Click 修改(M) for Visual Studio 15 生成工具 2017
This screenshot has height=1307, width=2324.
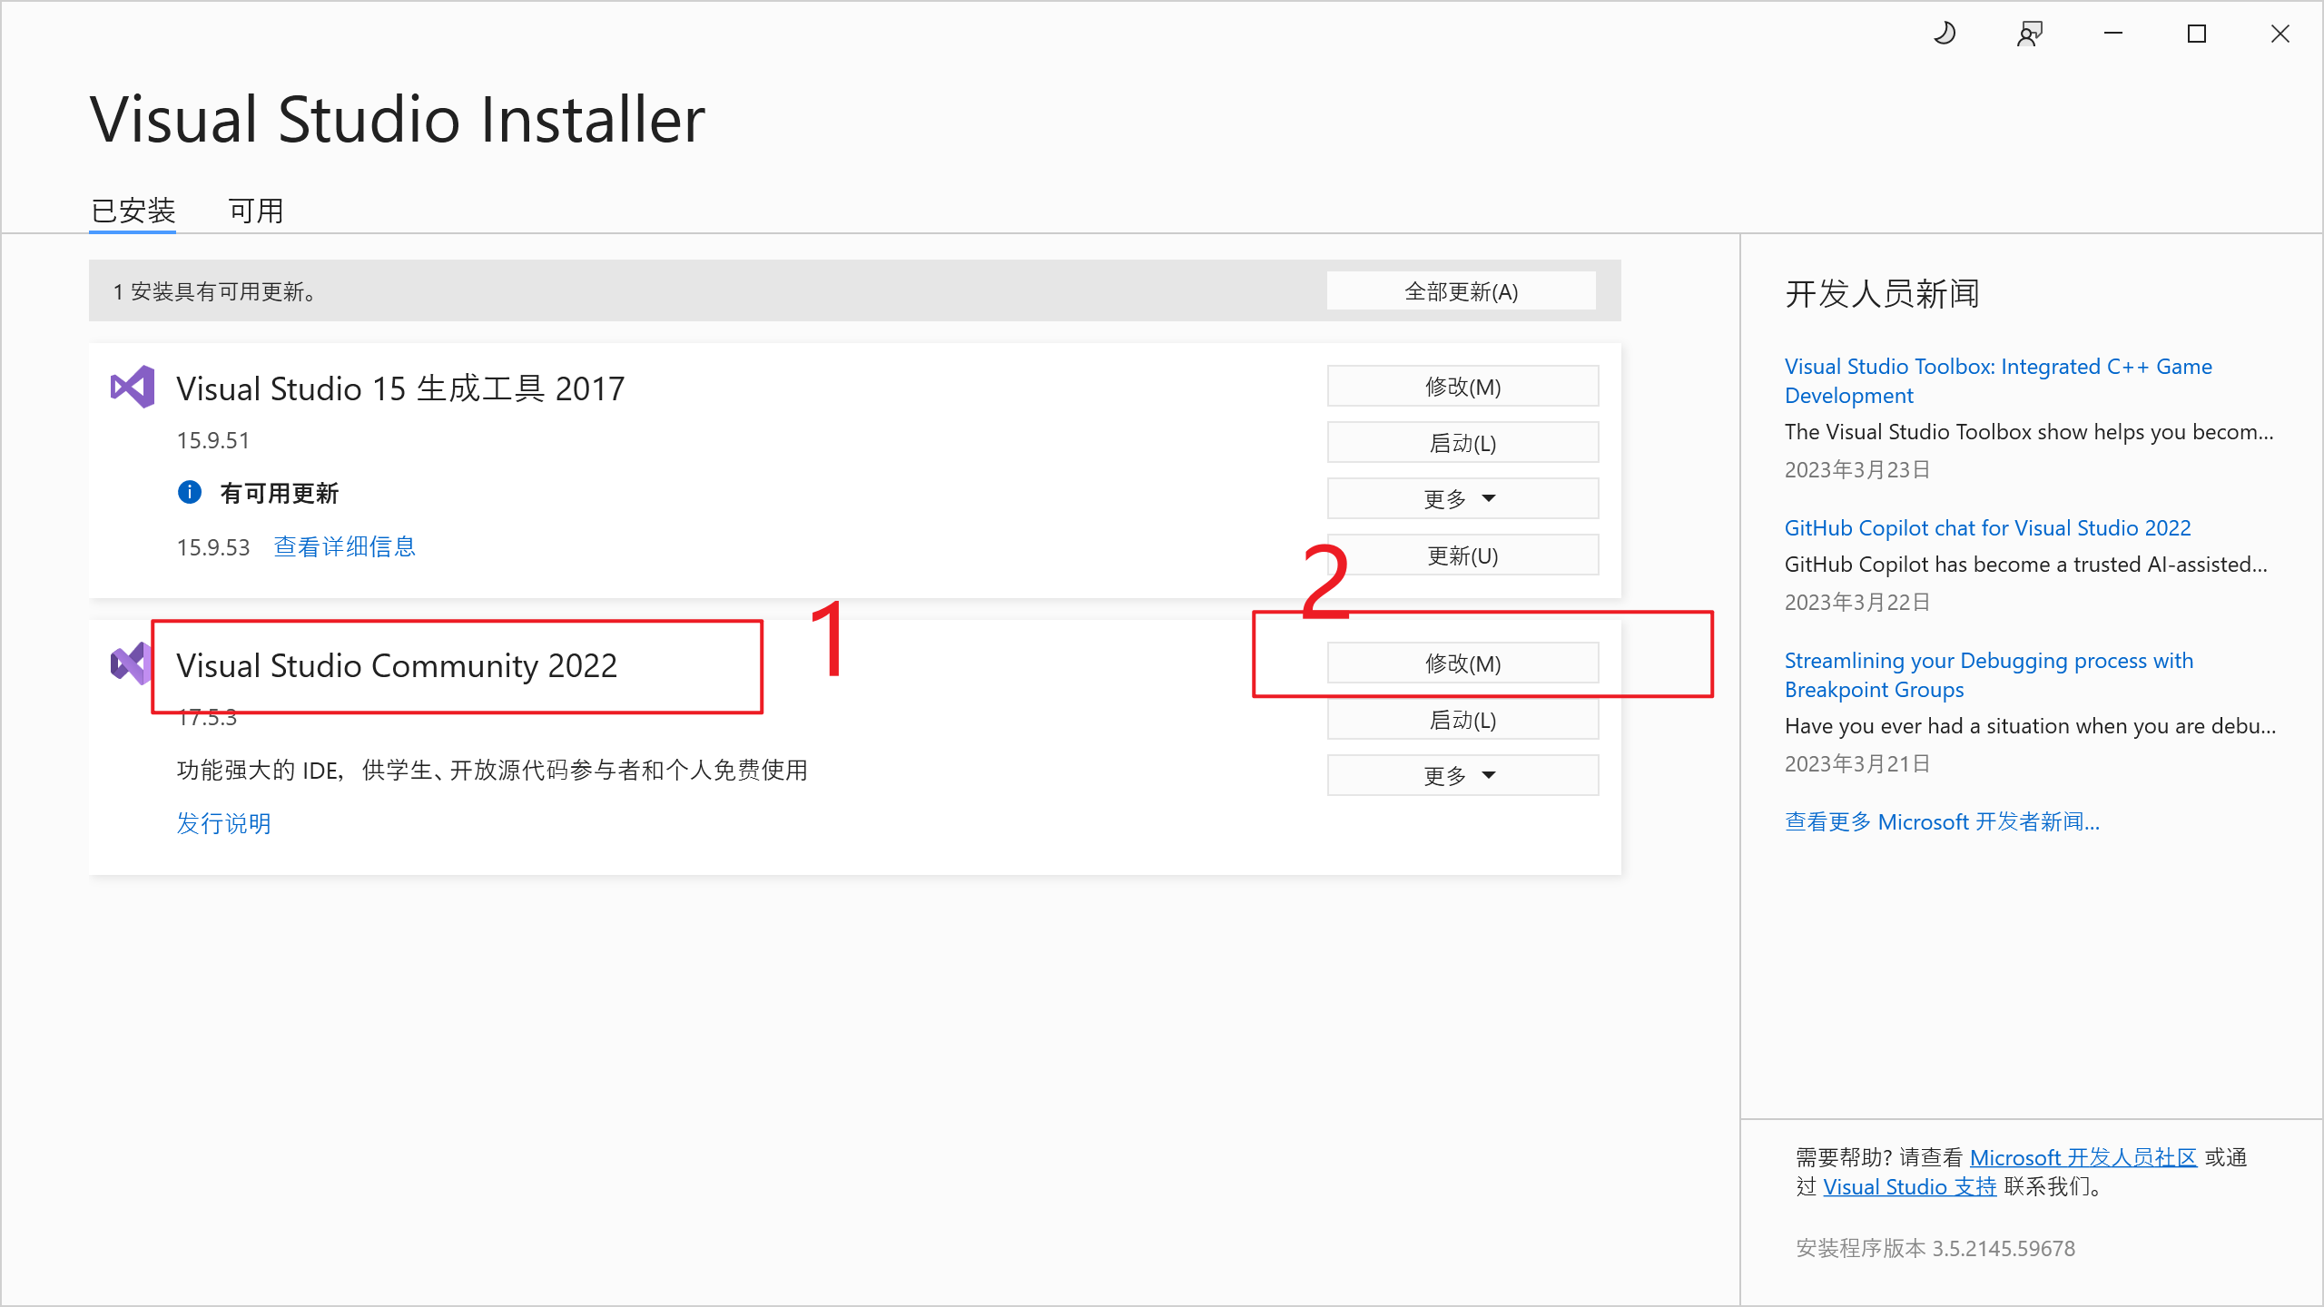click(x=1463, y=387)
